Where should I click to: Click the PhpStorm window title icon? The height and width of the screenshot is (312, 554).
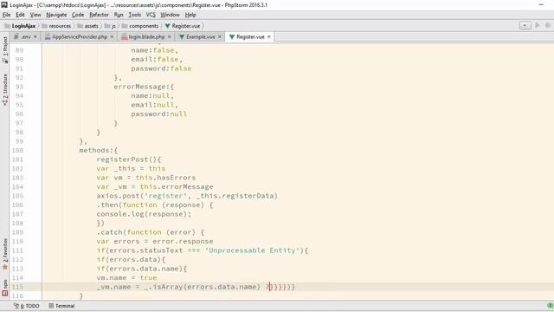(x=4, y=4)
